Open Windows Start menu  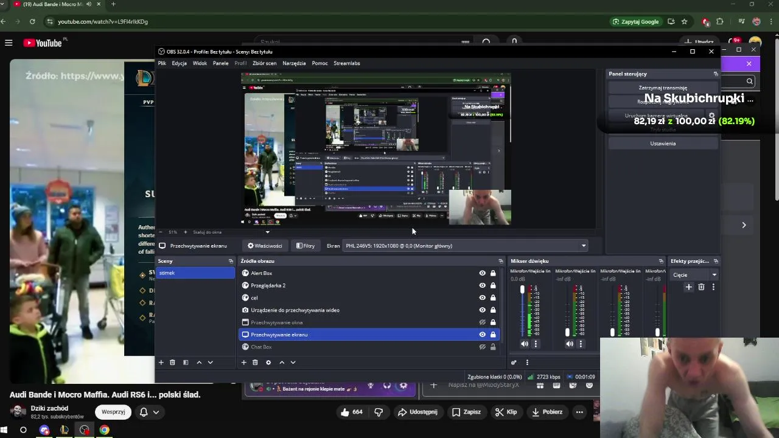pos(4,430)
